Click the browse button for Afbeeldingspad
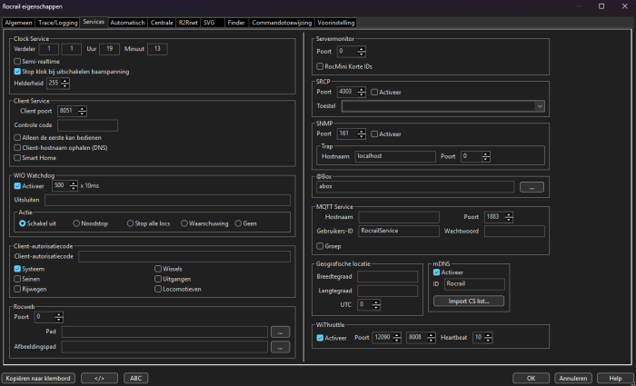The image size is (636, 386). click(x=281, y=346)
